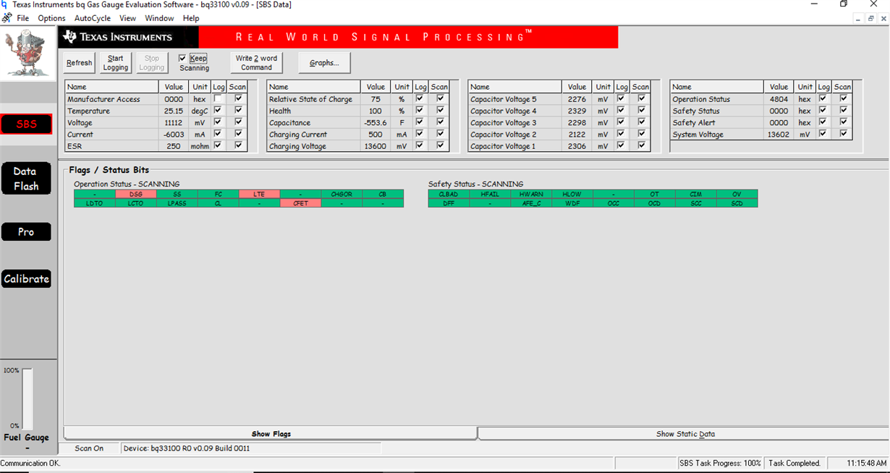The width and height of the screenshot is (890, 473).
Task: Toggle Log checkbox for Capacitor Voltage 1
Action: pos(621,145)
